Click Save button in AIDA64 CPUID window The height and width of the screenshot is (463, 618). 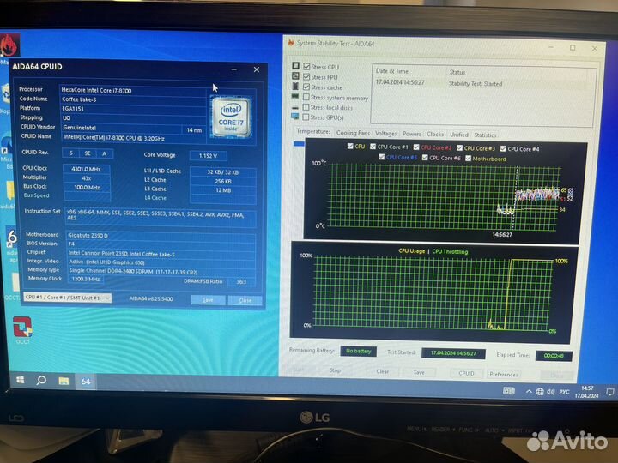[x=208, y=300]
